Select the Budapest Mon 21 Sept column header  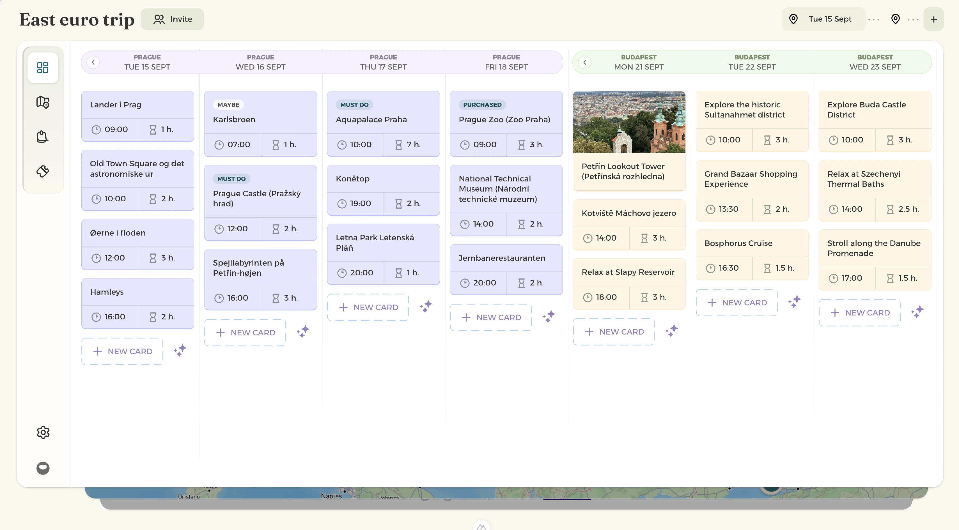[639, 62]
